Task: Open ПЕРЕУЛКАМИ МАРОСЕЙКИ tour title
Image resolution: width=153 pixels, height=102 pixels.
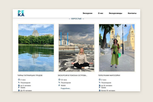Action: (x=109, y=75)
